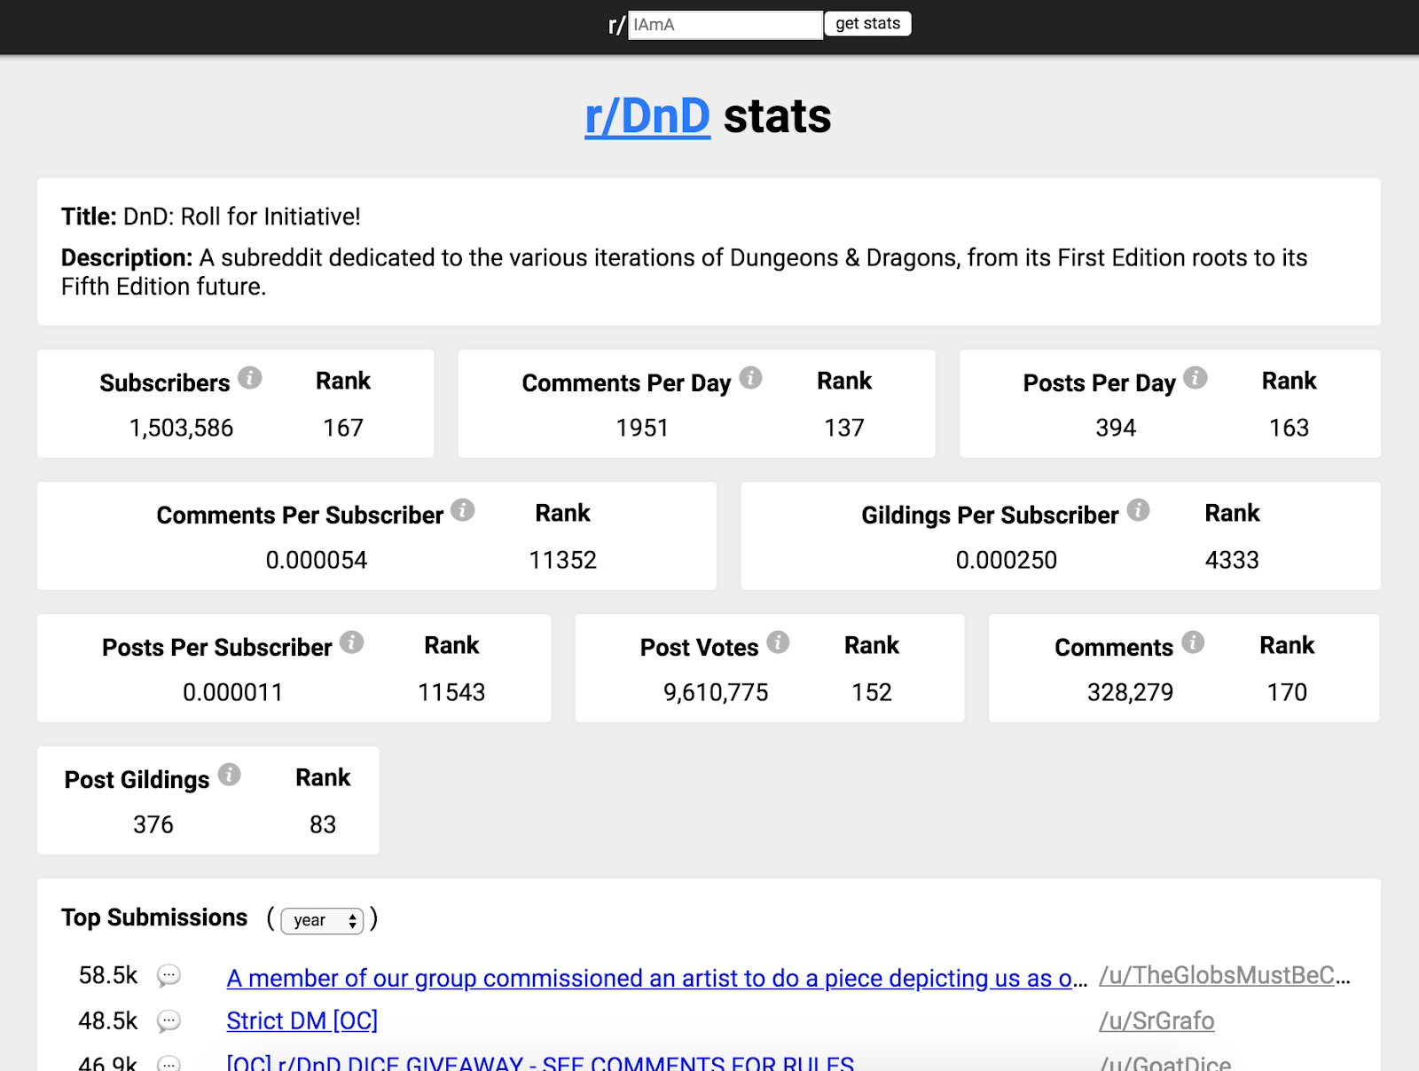Select the post gildings rank 83
1419x1071 pixels.
point(323,824)
